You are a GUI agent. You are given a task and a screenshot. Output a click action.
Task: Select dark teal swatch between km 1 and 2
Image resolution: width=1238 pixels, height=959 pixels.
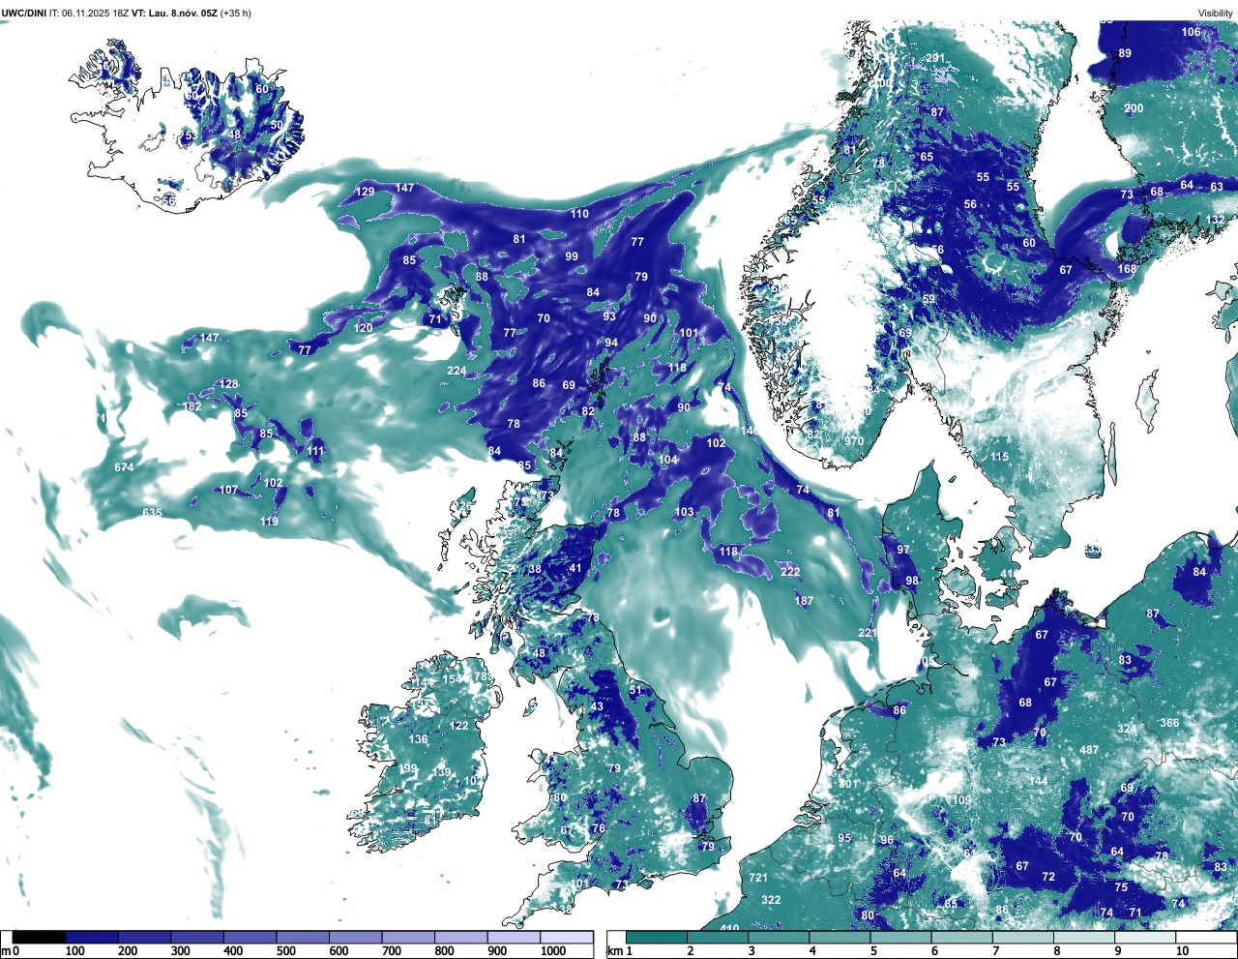657,937
